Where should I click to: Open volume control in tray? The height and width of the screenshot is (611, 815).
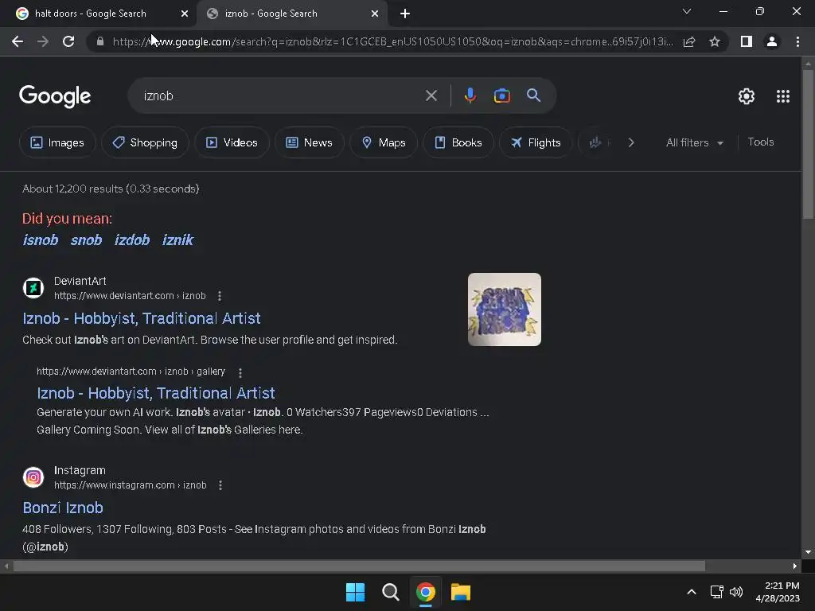coord(736,592)
